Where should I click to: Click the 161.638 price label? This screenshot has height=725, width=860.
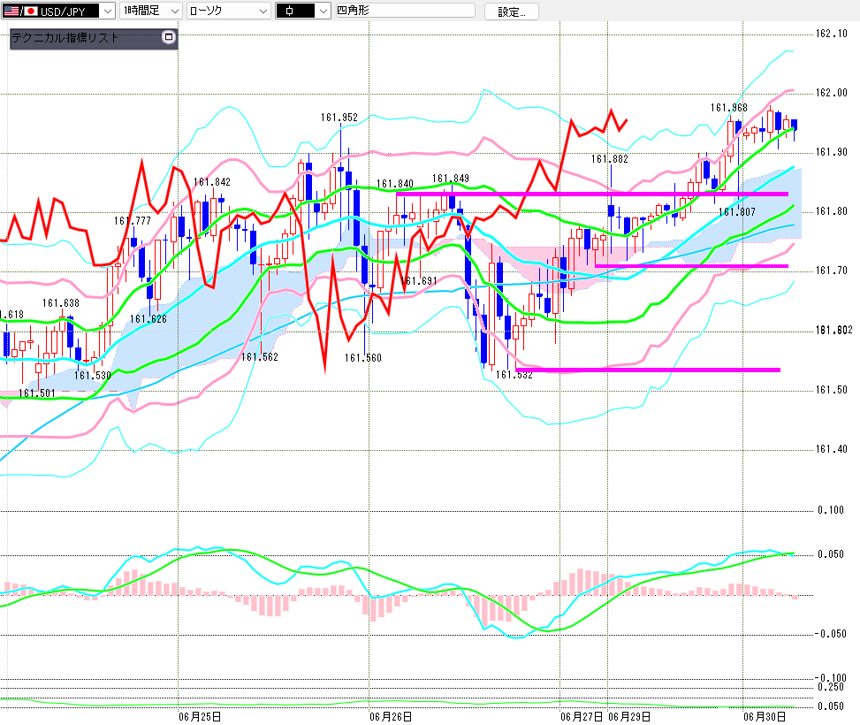pyautogui.click(x=60, y=303)
